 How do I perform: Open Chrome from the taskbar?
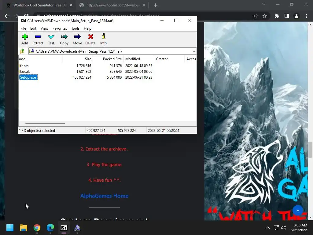click(37, 228)
